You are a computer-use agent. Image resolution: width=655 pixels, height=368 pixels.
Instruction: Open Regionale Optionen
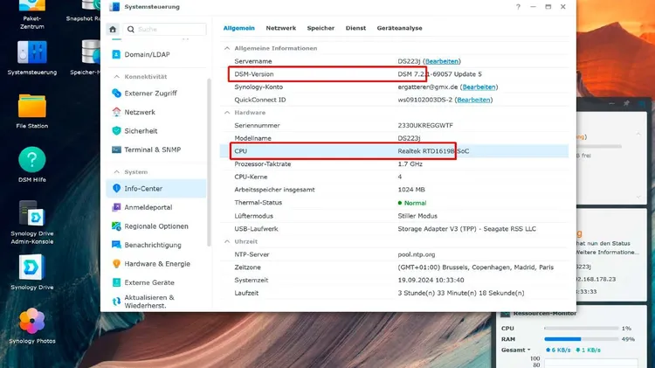pos(155,226)
